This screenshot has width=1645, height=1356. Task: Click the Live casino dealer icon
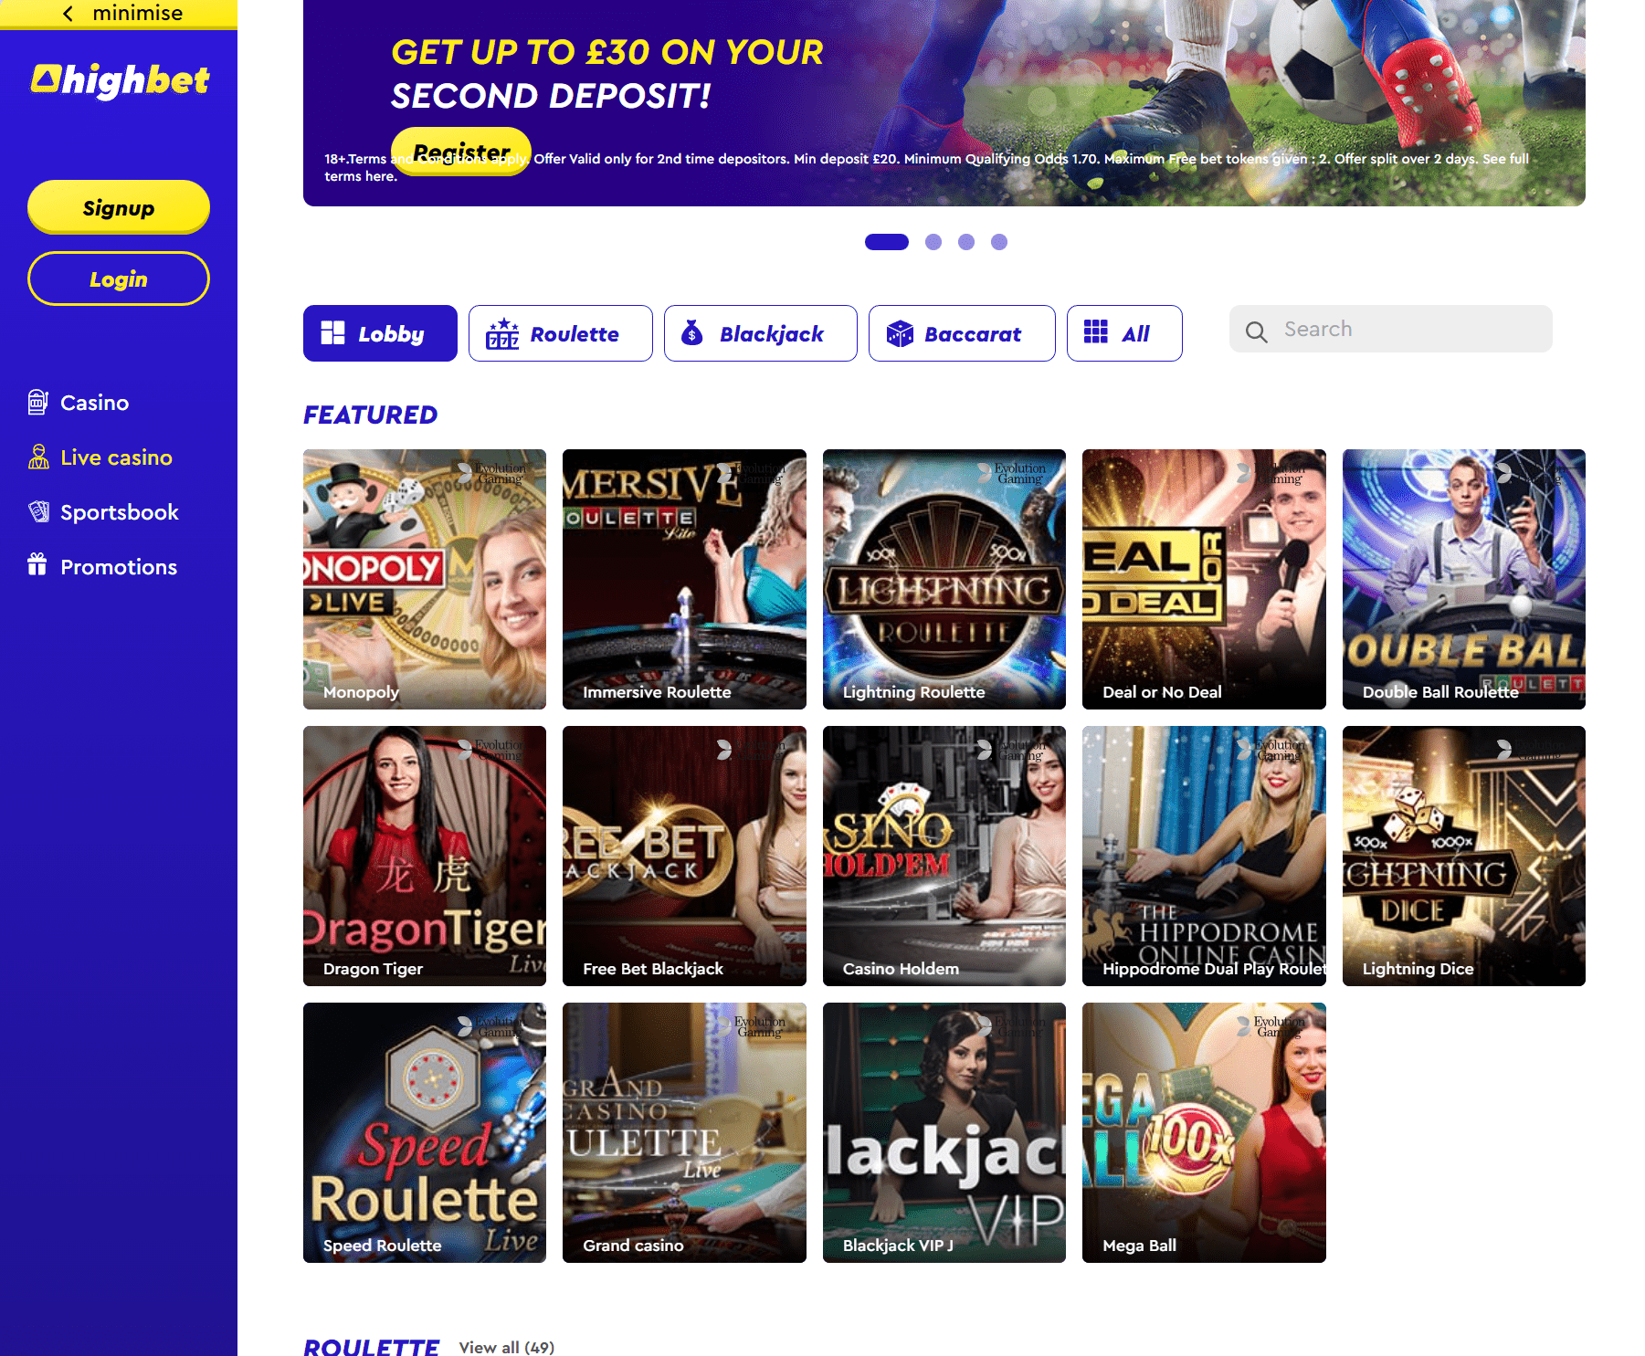[x=38, y=457]
